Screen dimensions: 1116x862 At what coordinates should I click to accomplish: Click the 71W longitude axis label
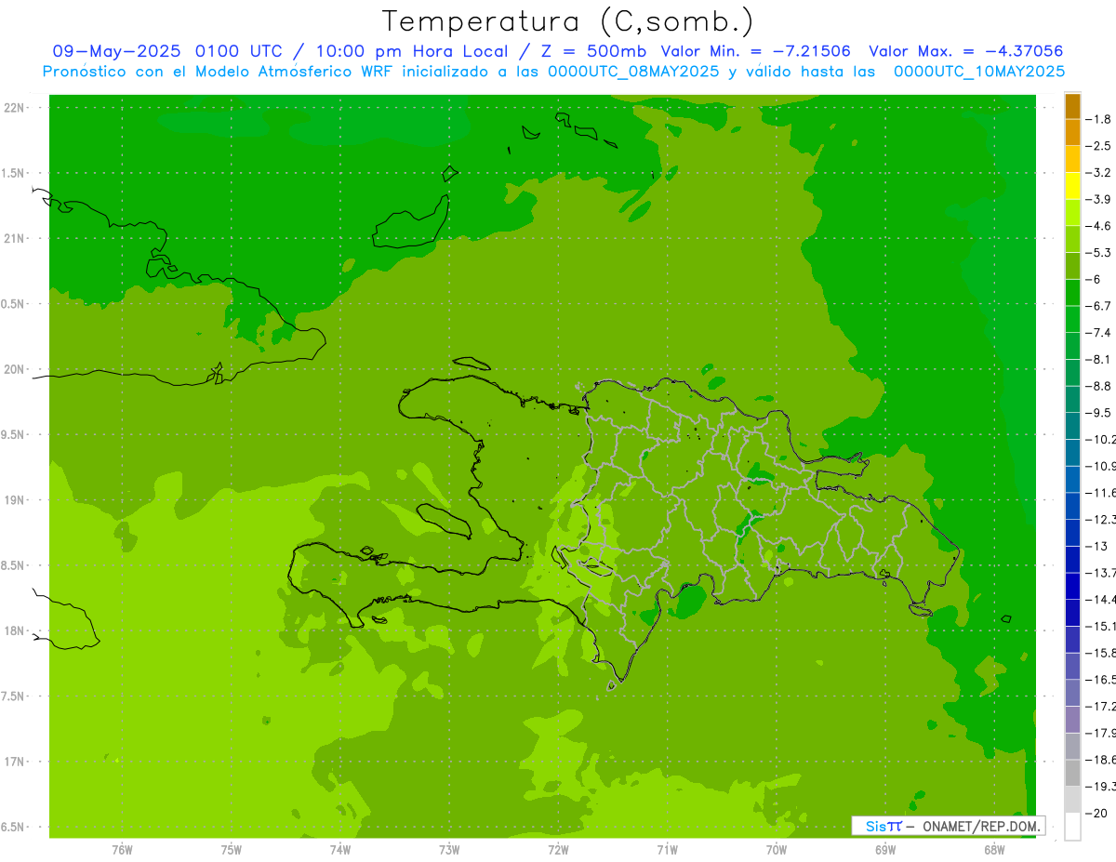point(667,849)
